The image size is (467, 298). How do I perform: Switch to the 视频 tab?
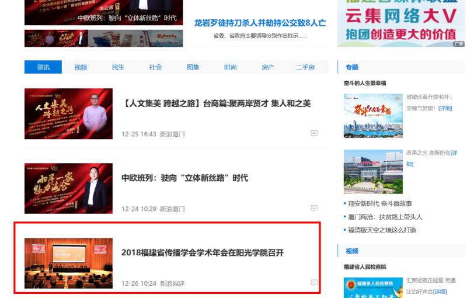[x=81, y=67]
